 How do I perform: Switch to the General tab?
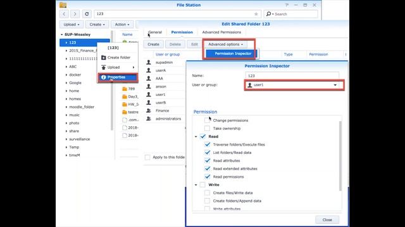[x=155, y=32]
